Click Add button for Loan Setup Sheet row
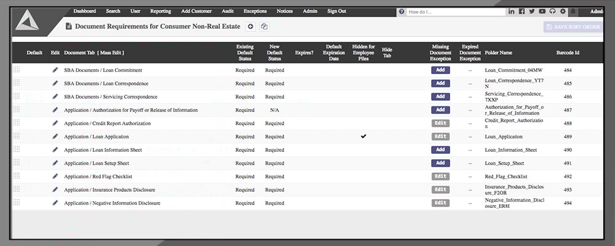Image resolution: width=615 pixels, height=246 pixels. [x=440, y=163]
